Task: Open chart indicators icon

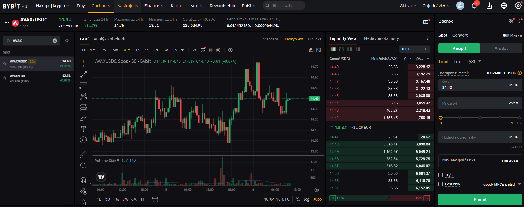Action: pyautogui.click(x=195, y=50)
